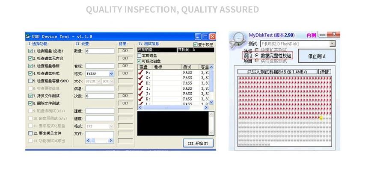Click the disk list scroll-left arrow
The width and height of the screenshot is (386, 188).
coord(140,107)
